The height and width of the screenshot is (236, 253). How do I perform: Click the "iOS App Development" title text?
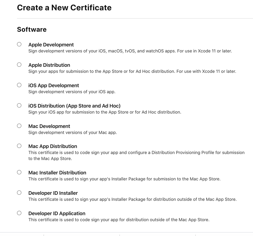[x=54, y=85]
